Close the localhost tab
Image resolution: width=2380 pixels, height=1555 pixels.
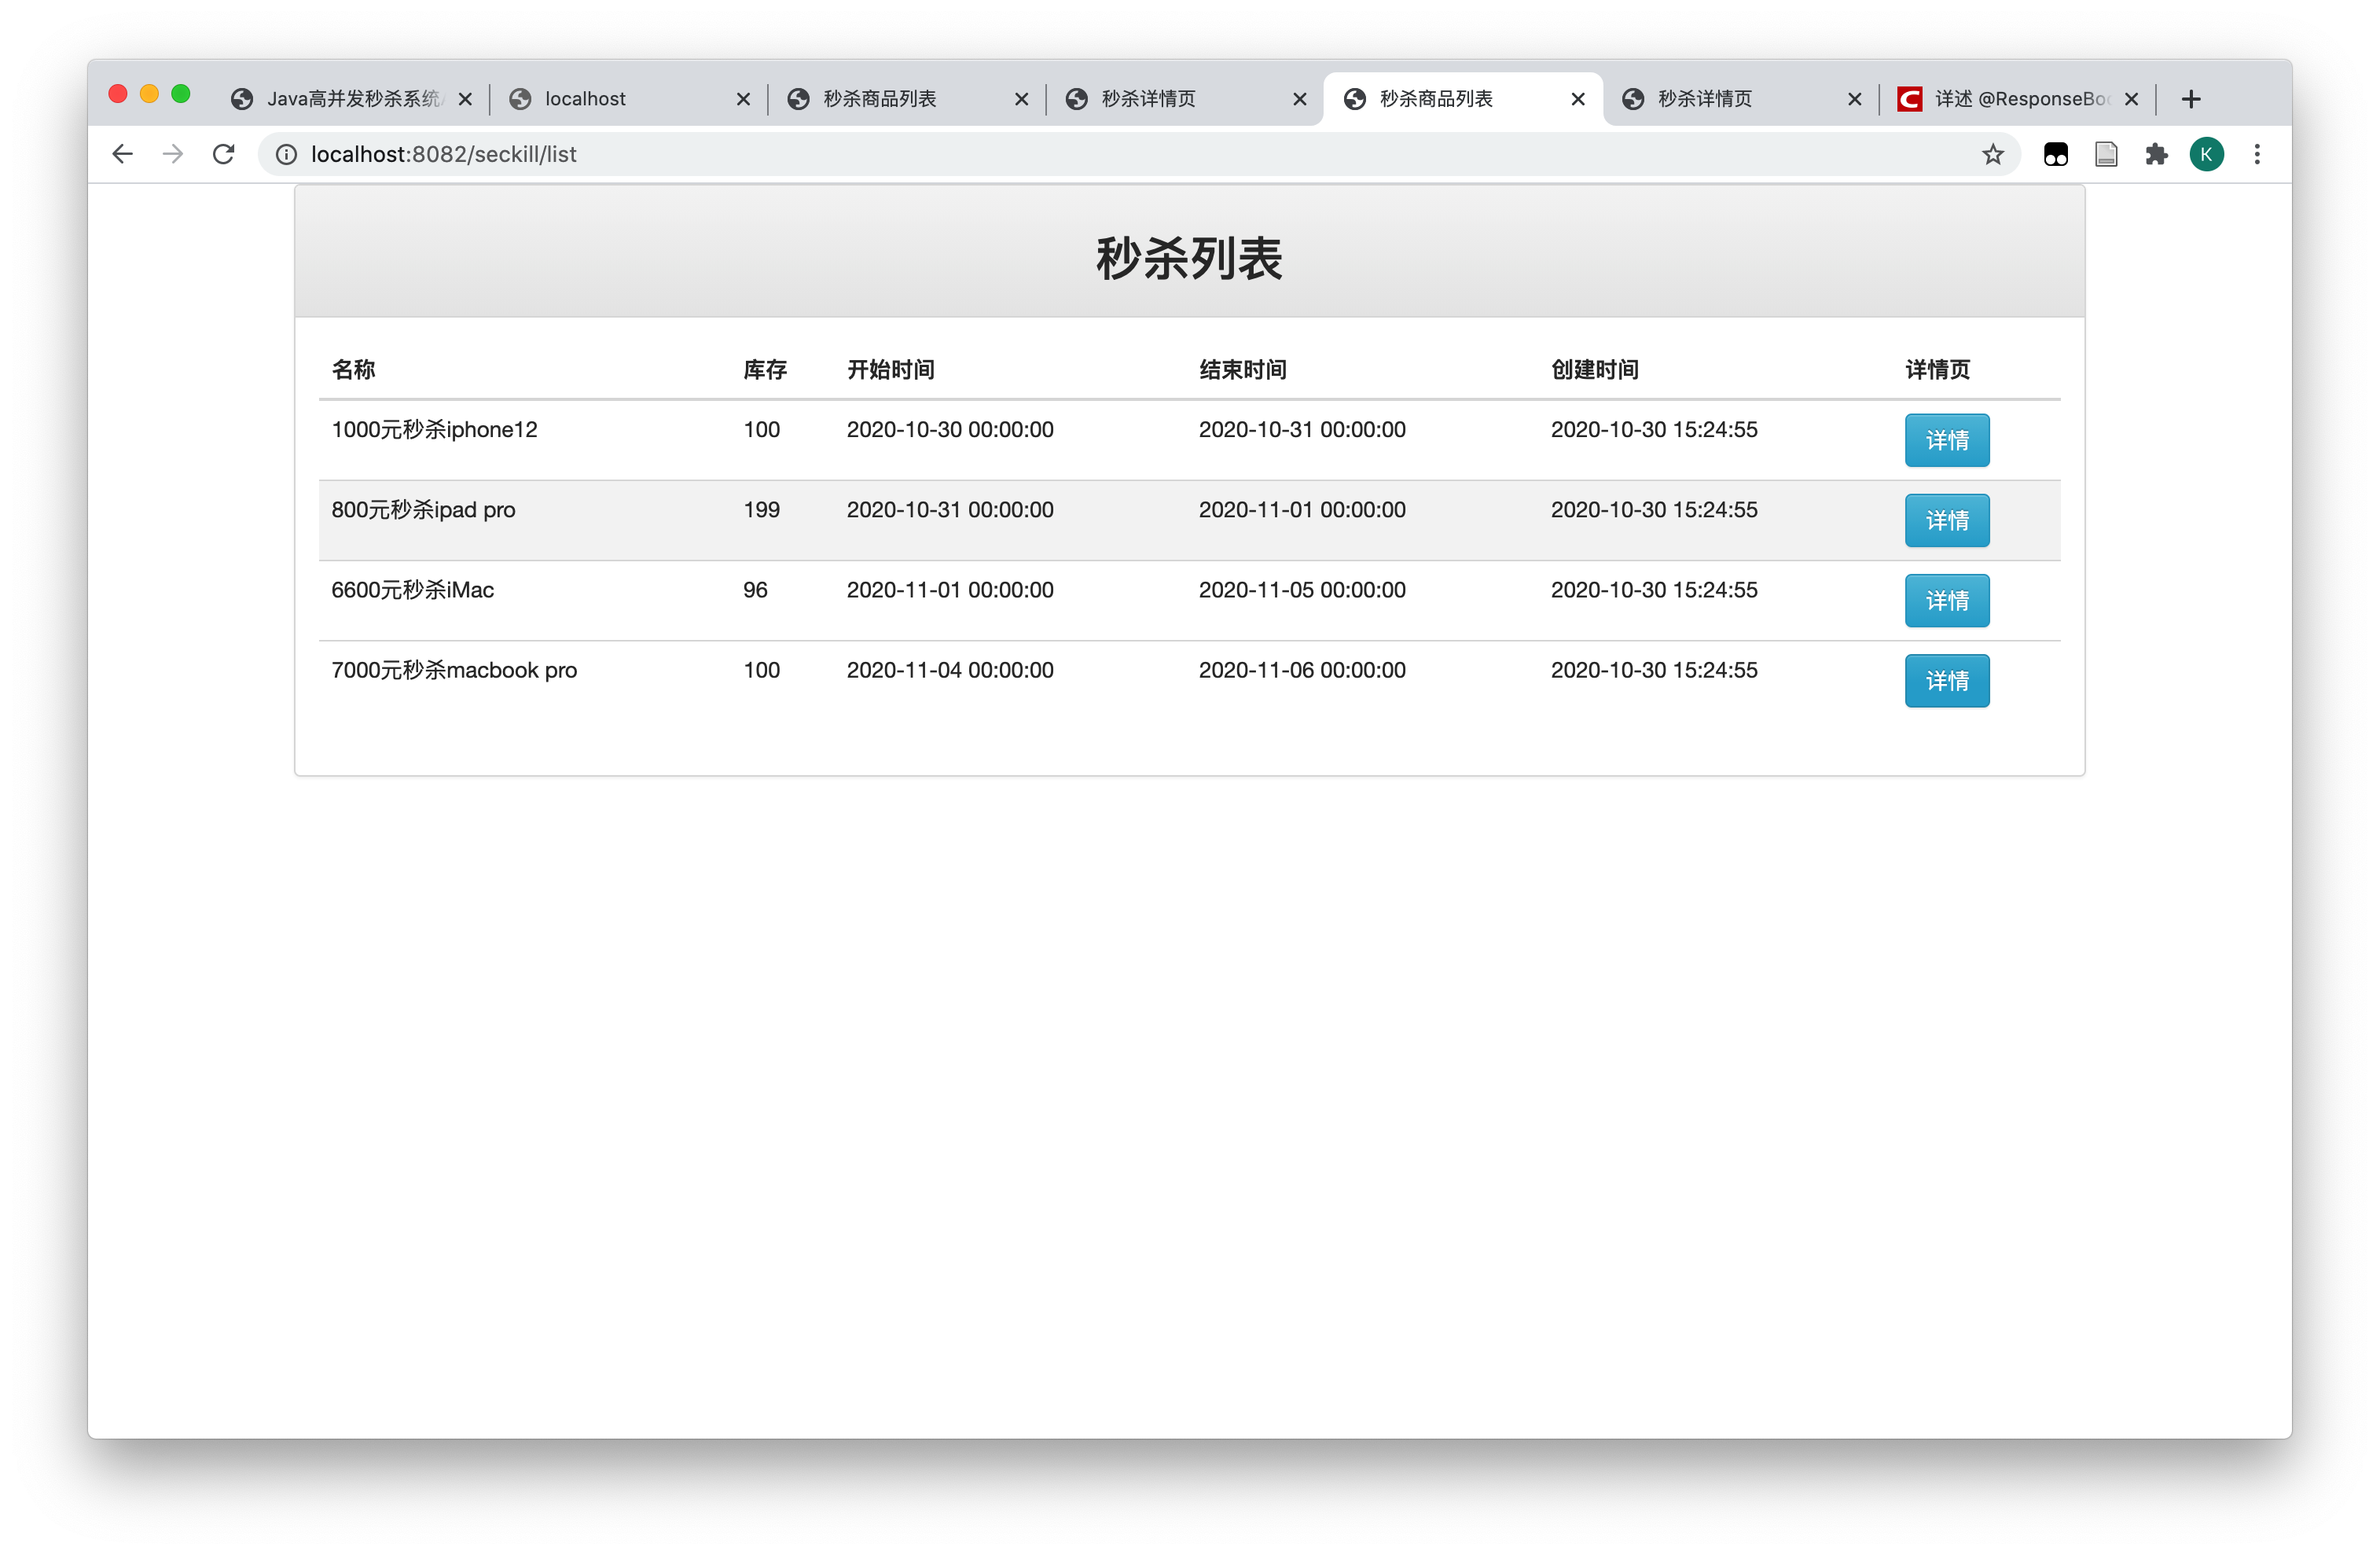[x=743, y=99]
